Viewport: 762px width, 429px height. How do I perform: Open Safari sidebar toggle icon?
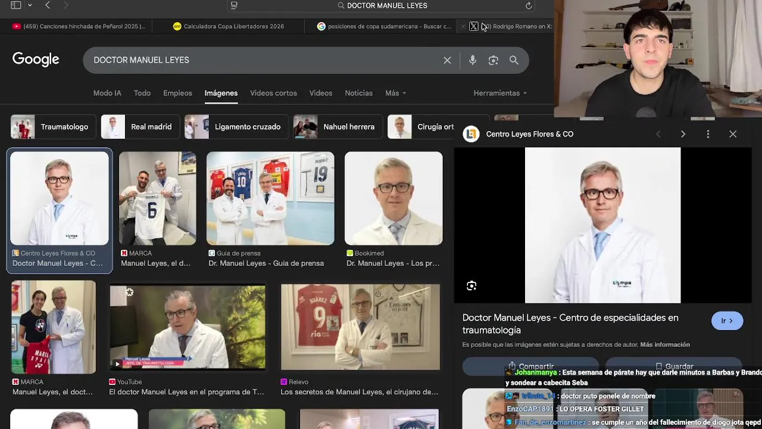click(16, 5)
